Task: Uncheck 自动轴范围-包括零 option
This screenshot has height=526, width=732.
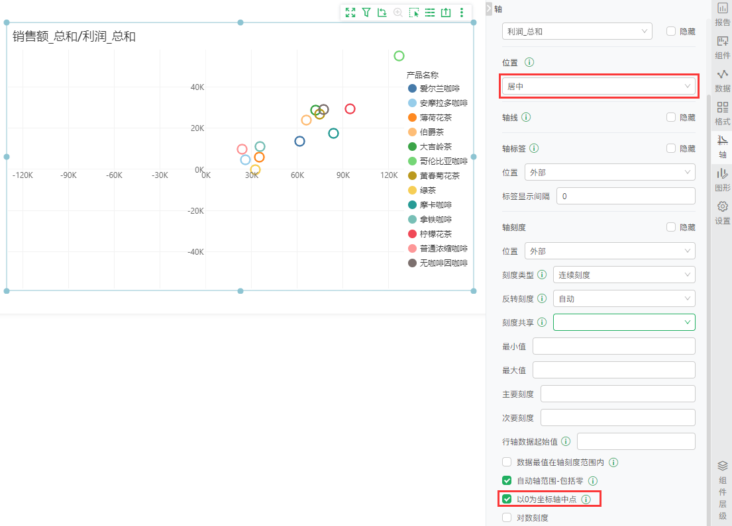Action: pos(507,480)
